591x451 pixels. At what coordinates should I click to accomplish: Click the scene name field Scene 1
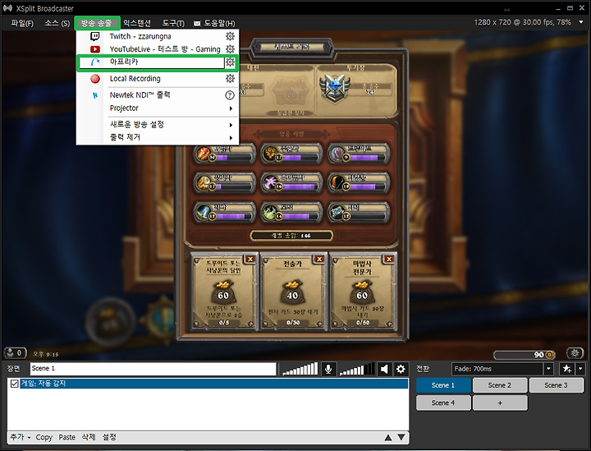click(153, 368)
